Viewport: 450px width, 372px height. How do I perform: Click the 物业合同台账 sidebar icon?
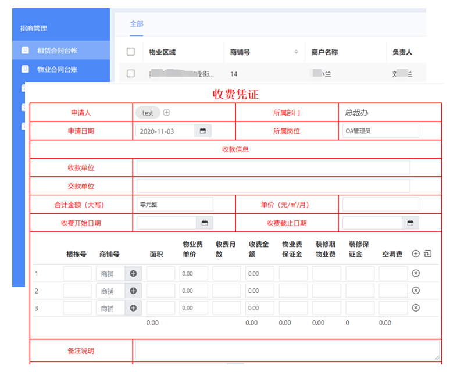(x=25, y=69)
